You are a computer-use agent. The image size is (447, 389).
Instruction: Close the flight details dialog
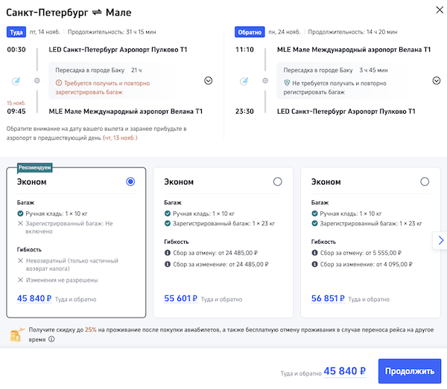point(434,9)
